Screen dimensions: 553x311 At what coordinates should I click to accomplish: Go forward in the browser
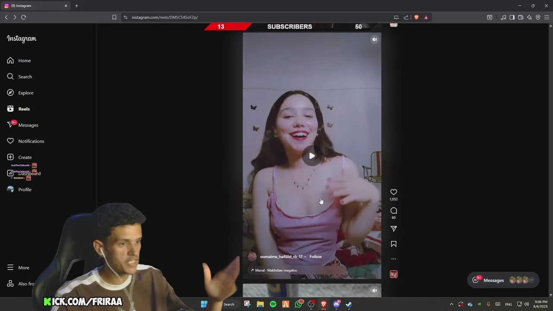[15, 17]
